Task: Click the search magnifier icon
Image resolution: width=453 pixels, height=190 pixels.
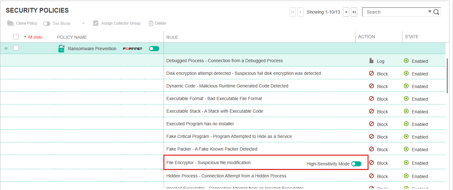Action: (x=436, y=12)
